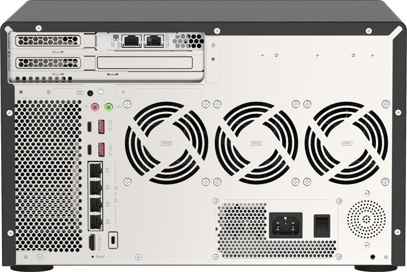Viewport: 407px width, 272px height.
Task: Select the bottom of four stacked Ethernet ports
Action: [x=96, y=221]
